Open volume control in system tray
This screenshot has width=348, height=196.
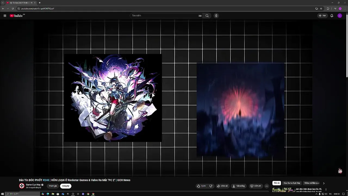tap(326, 194)
